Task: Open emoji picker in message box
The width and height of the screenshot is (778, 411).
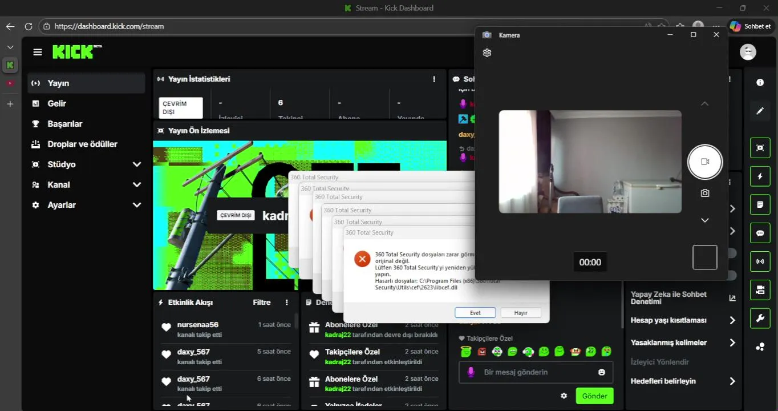Action: point(601,372)
